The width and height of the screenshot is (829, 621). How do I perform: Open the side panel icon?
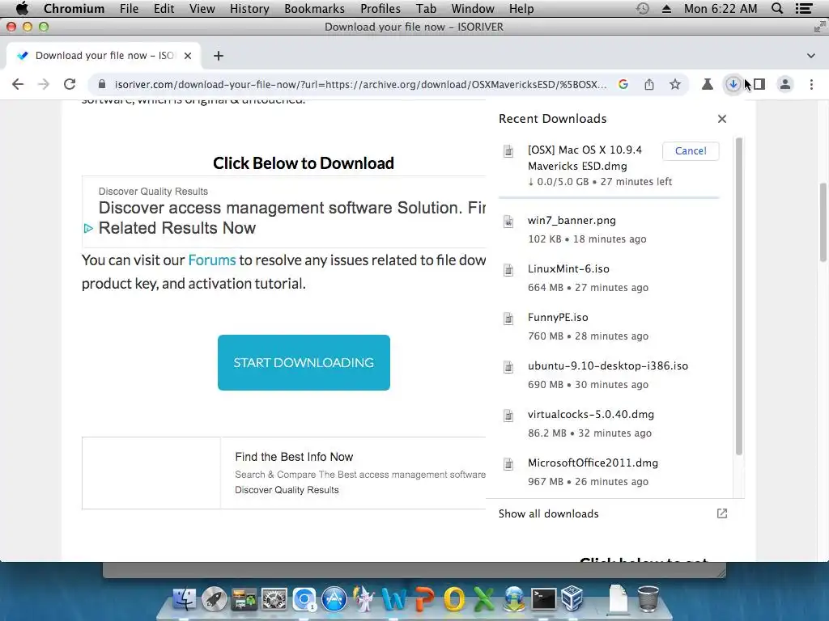(759, 84)
